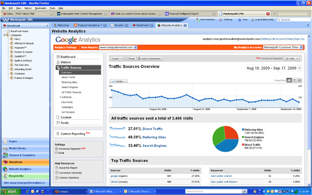The width and height of the screenshot is (312, 195).
Task: Click Analytics Settings link
Action: (65, 48)
